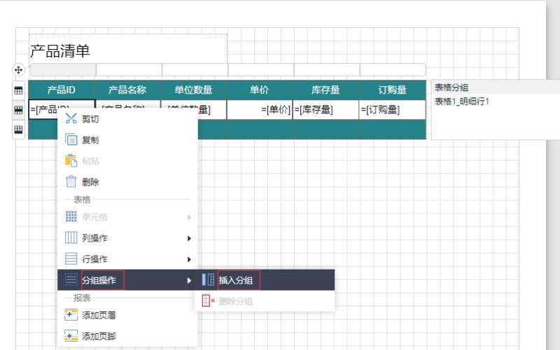Select the detail row handle icon

[x=18, y=110]
